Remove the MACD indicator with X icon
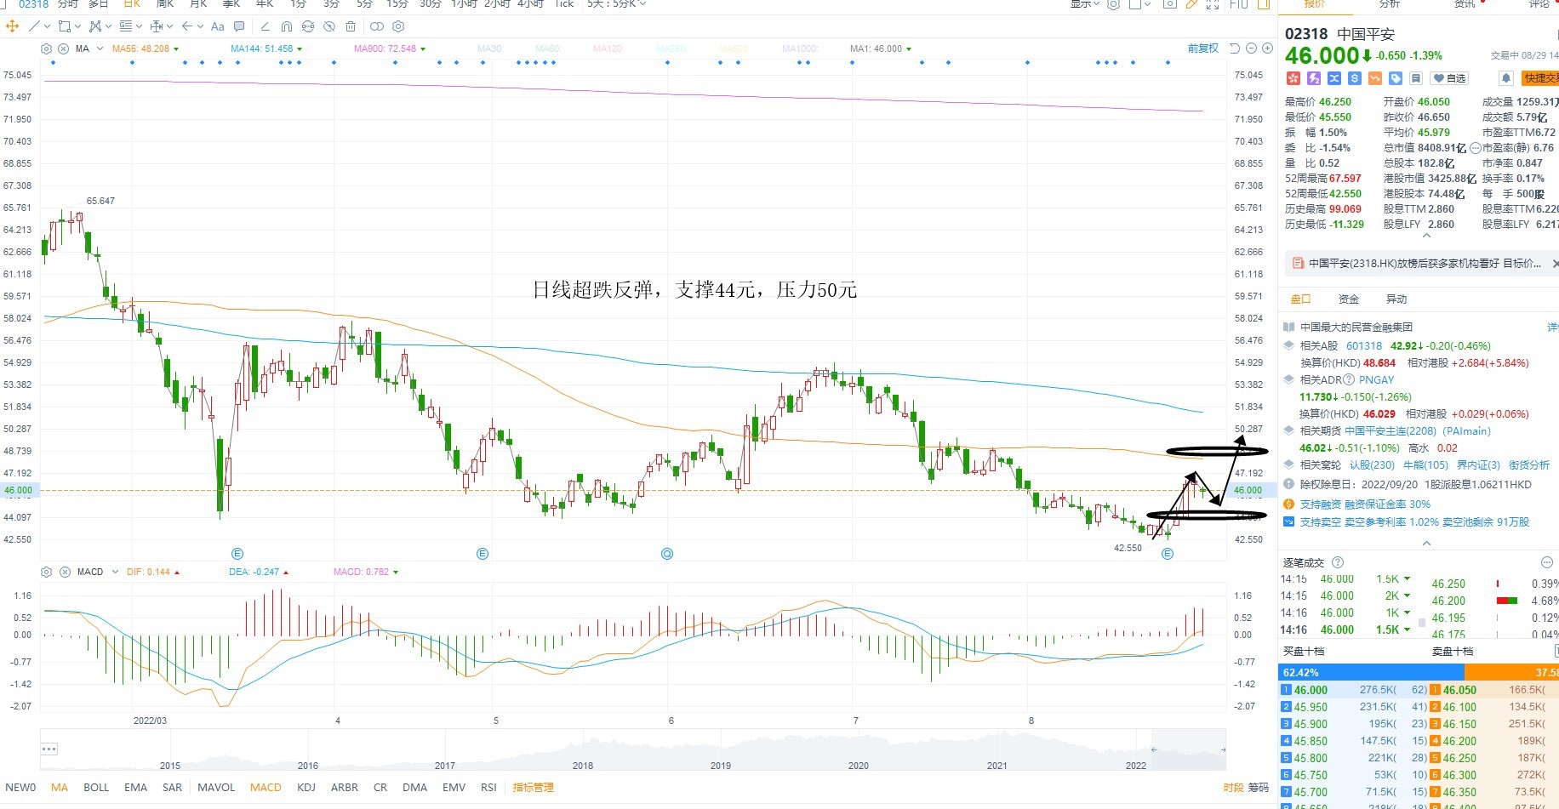This screenshot has width=1559, height=809. 65,572
